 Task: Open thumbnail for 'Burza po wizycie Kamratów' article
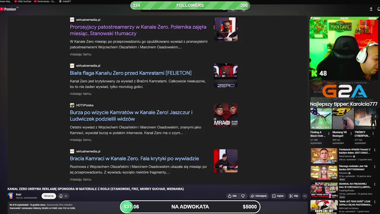pos(226,115)
